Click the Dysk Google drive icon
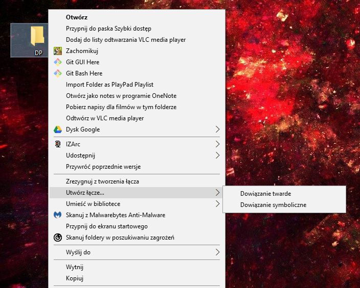This screenshot has width=360, height=288. tap(58, 129)
